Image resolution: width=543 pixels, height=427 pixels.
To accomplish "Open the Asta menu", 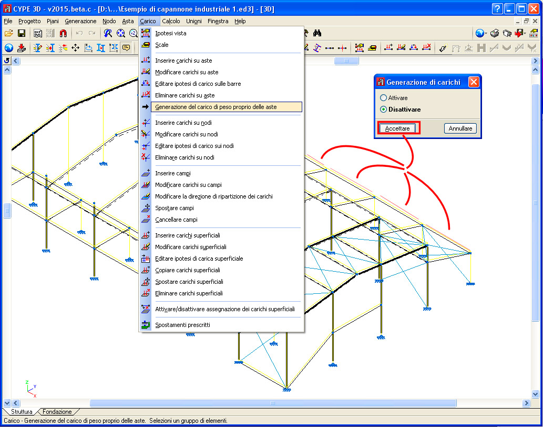I will point(128,21).
